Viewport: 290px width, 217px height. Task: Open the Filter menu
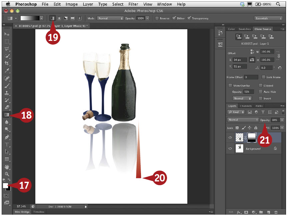pos(133,4)
